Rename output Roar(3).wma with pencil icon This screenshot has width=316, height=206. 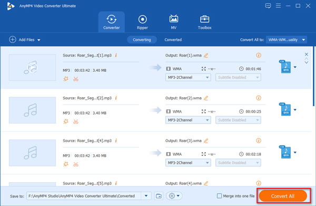(x=206, y=141)
